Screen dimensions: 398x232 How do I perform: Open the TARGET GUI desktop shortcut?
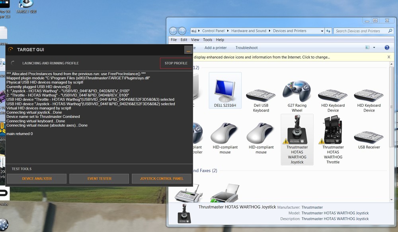point(26,7)
